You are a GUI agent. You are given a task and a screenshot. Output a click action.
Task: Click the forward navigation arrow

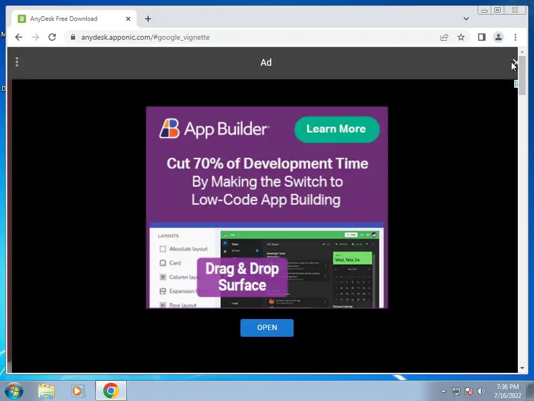35,37
